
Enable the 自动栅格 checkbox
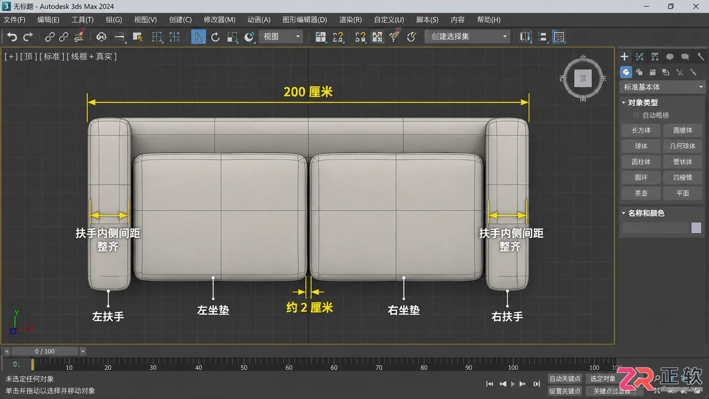click(x=636, y=115)
